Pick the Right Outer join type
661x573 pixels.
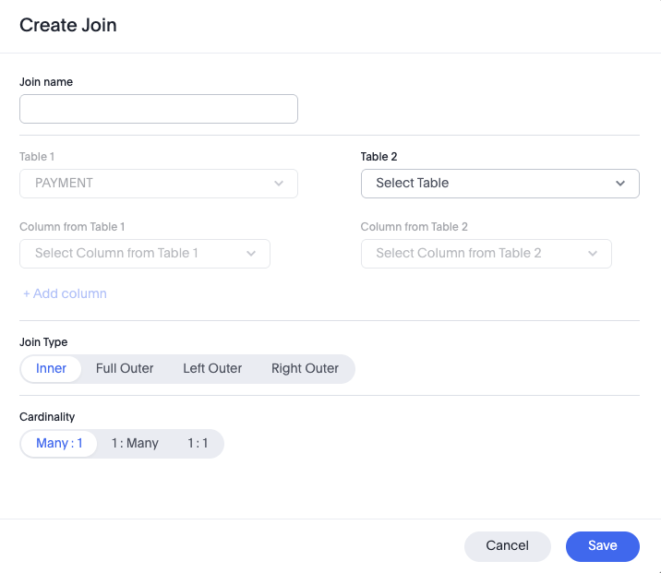pyautogui.click(x=305, y=368)
